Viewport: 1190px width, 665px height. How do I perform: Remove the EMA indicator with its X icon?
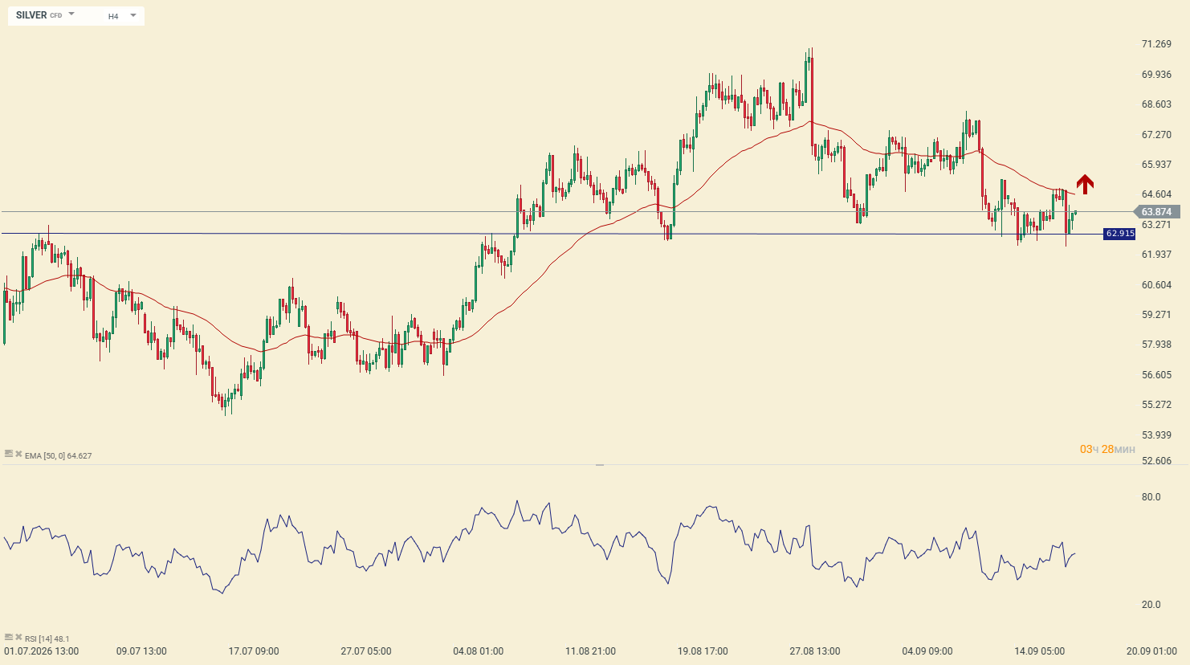(x=18, y=454)
